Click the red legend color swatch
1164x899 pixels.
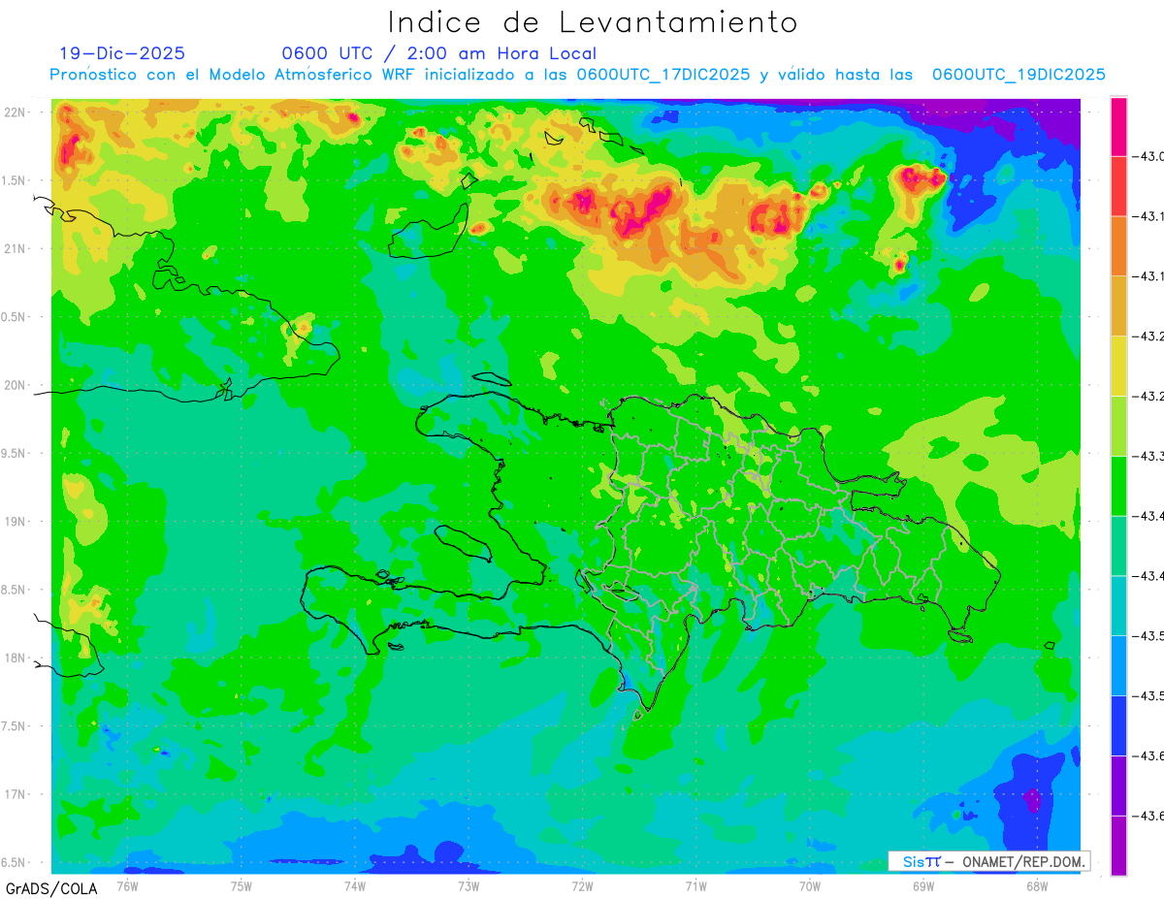coord(1118,185)
